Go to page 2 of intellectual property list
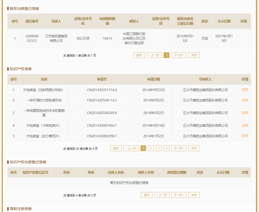The image size is (259, 212). [x=151, y=148]
